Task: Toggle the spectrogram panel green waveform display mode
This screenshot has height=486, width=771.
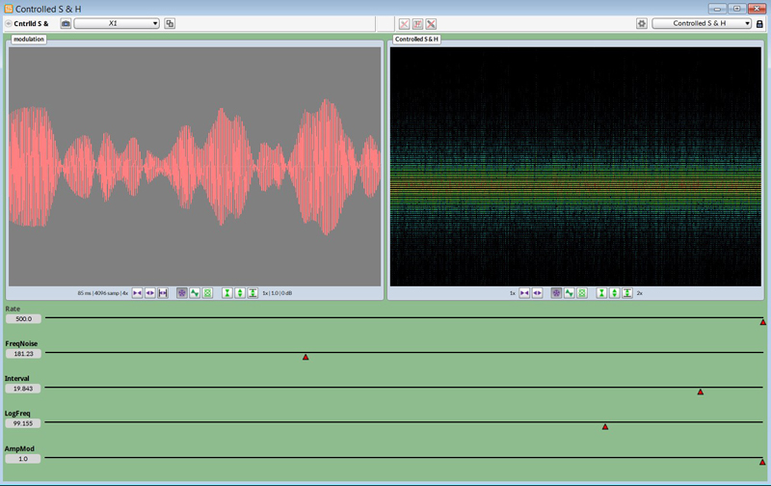Action: tap(569, 293)
